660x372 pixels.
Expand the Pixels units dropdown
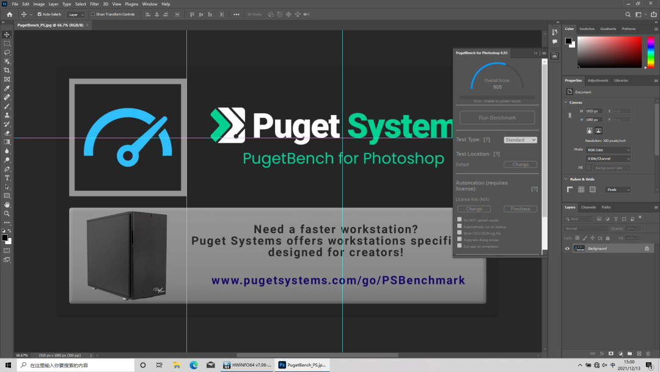(617, 190)
